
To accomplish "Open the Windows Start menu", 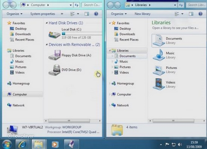I will point(7,144).
